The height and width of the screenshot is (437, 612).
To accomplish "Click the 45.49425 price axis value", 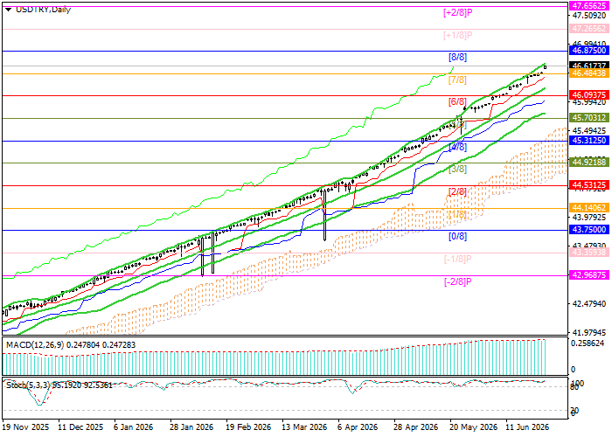I will [589, 131].
